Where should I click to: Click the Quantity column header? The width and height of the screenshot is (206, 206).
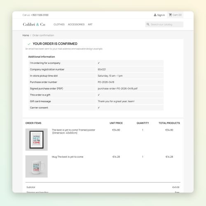tap(143, 123)
